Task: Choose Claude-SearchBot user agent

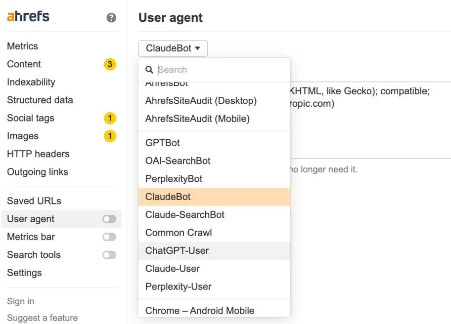Action: point(214,215)
